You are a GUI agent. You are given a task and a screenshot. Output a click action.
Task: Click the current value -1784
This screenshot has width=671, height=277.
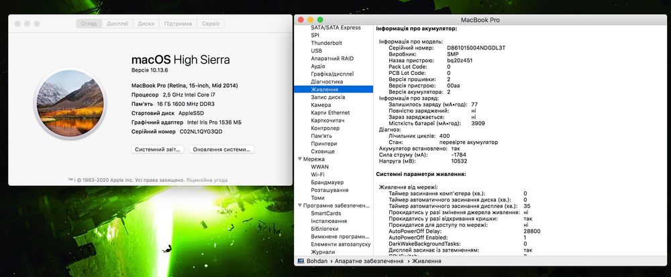tap(459, 155)
